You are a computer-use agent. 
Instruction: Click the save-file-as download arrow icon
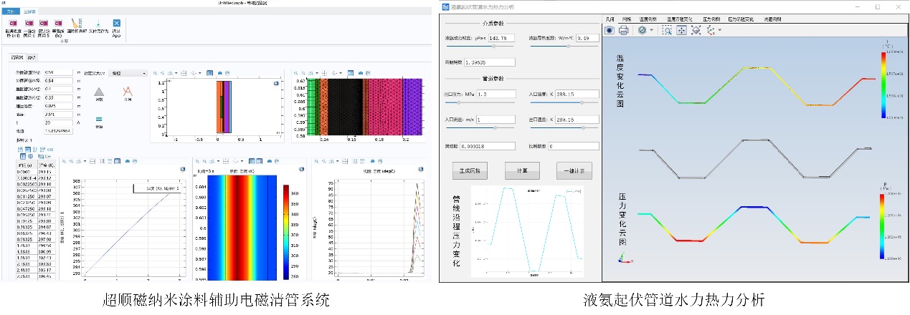coord(97,24)
